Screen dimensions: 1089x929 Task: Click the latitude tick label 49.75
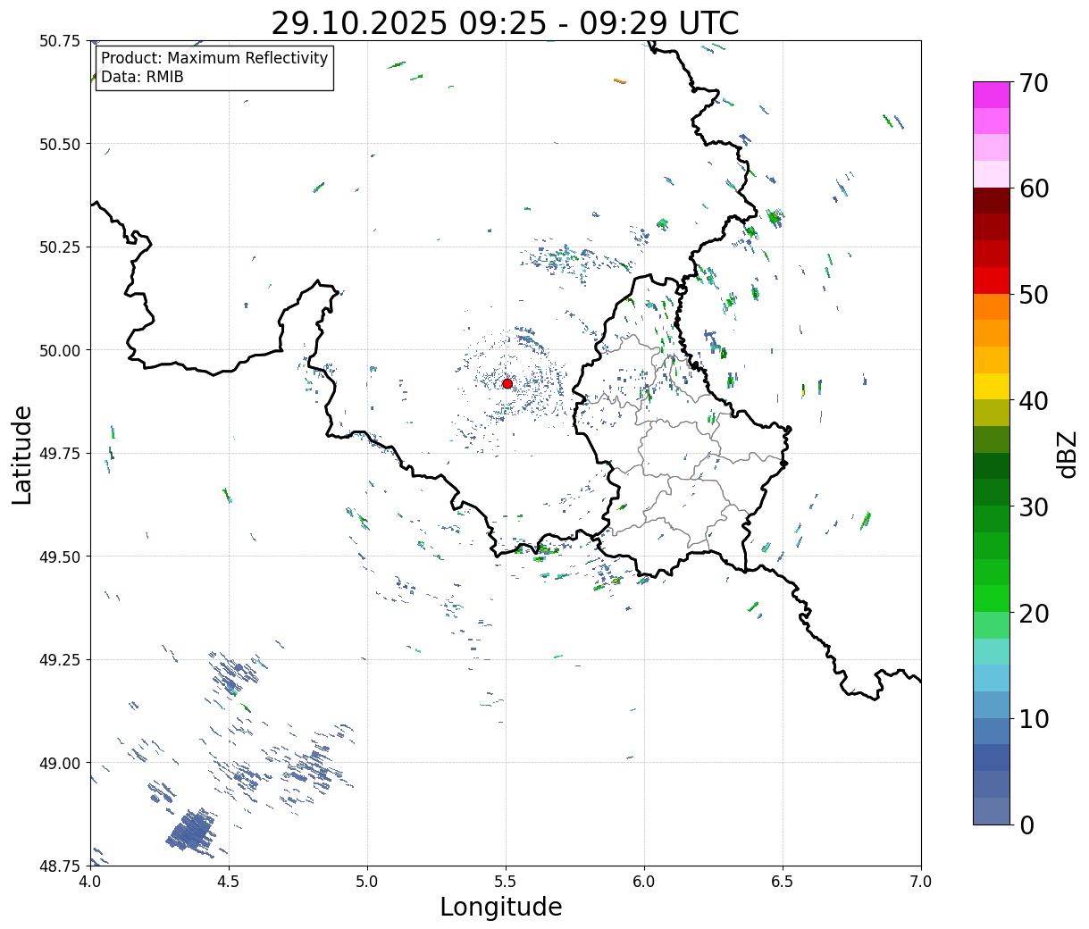tap(60, 454)
